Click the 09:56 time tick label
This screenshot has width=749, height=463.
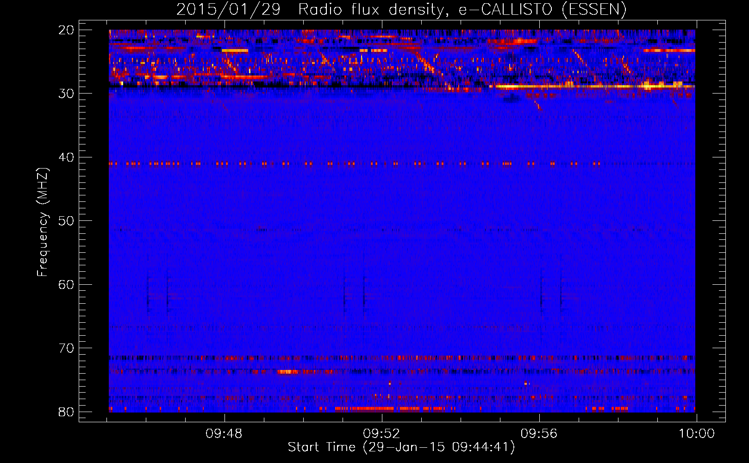(x=539, y=434)
